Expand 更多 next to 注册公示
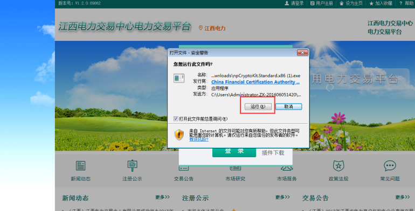The image size is (415, 211). point(282,197)
